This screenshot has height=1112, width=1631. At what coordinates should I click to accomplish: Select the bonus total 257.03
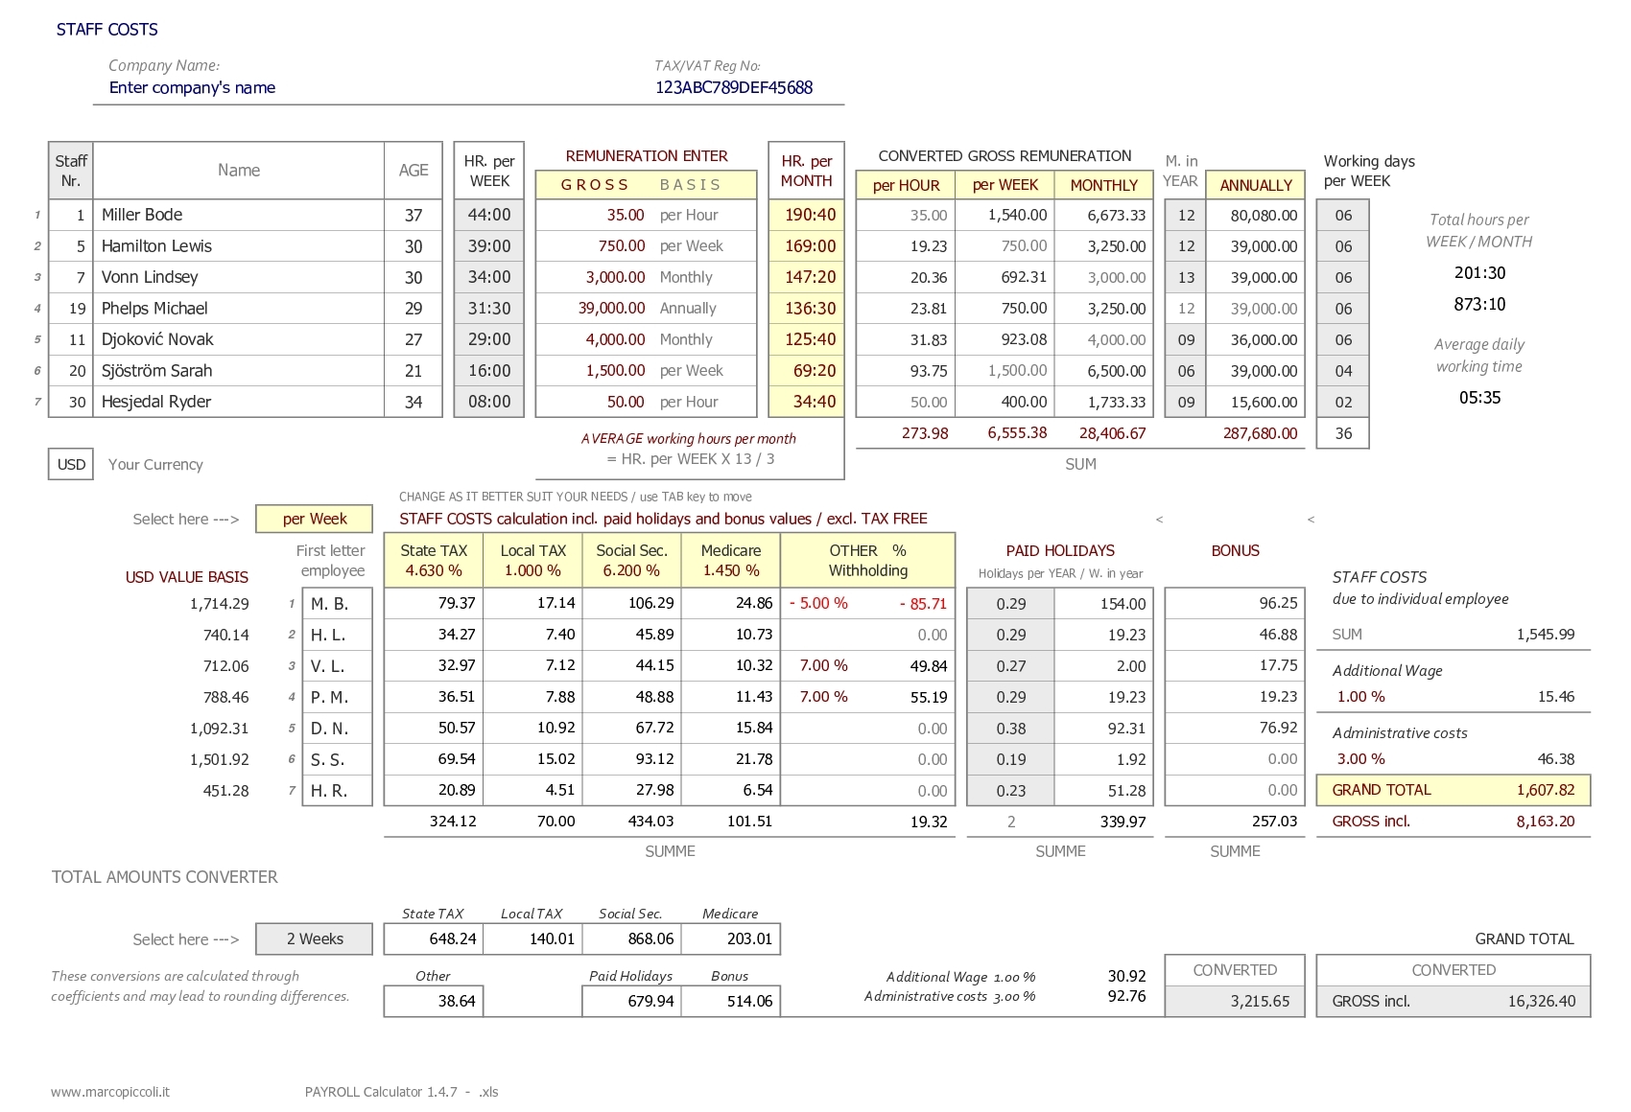point(1274,822)
